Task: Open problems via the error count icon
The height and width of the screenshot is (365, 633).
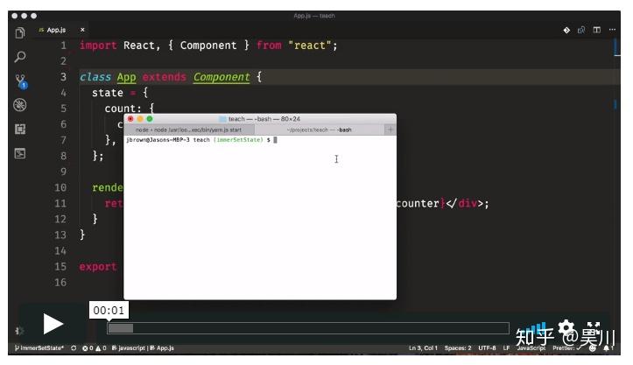Action: 88,348
